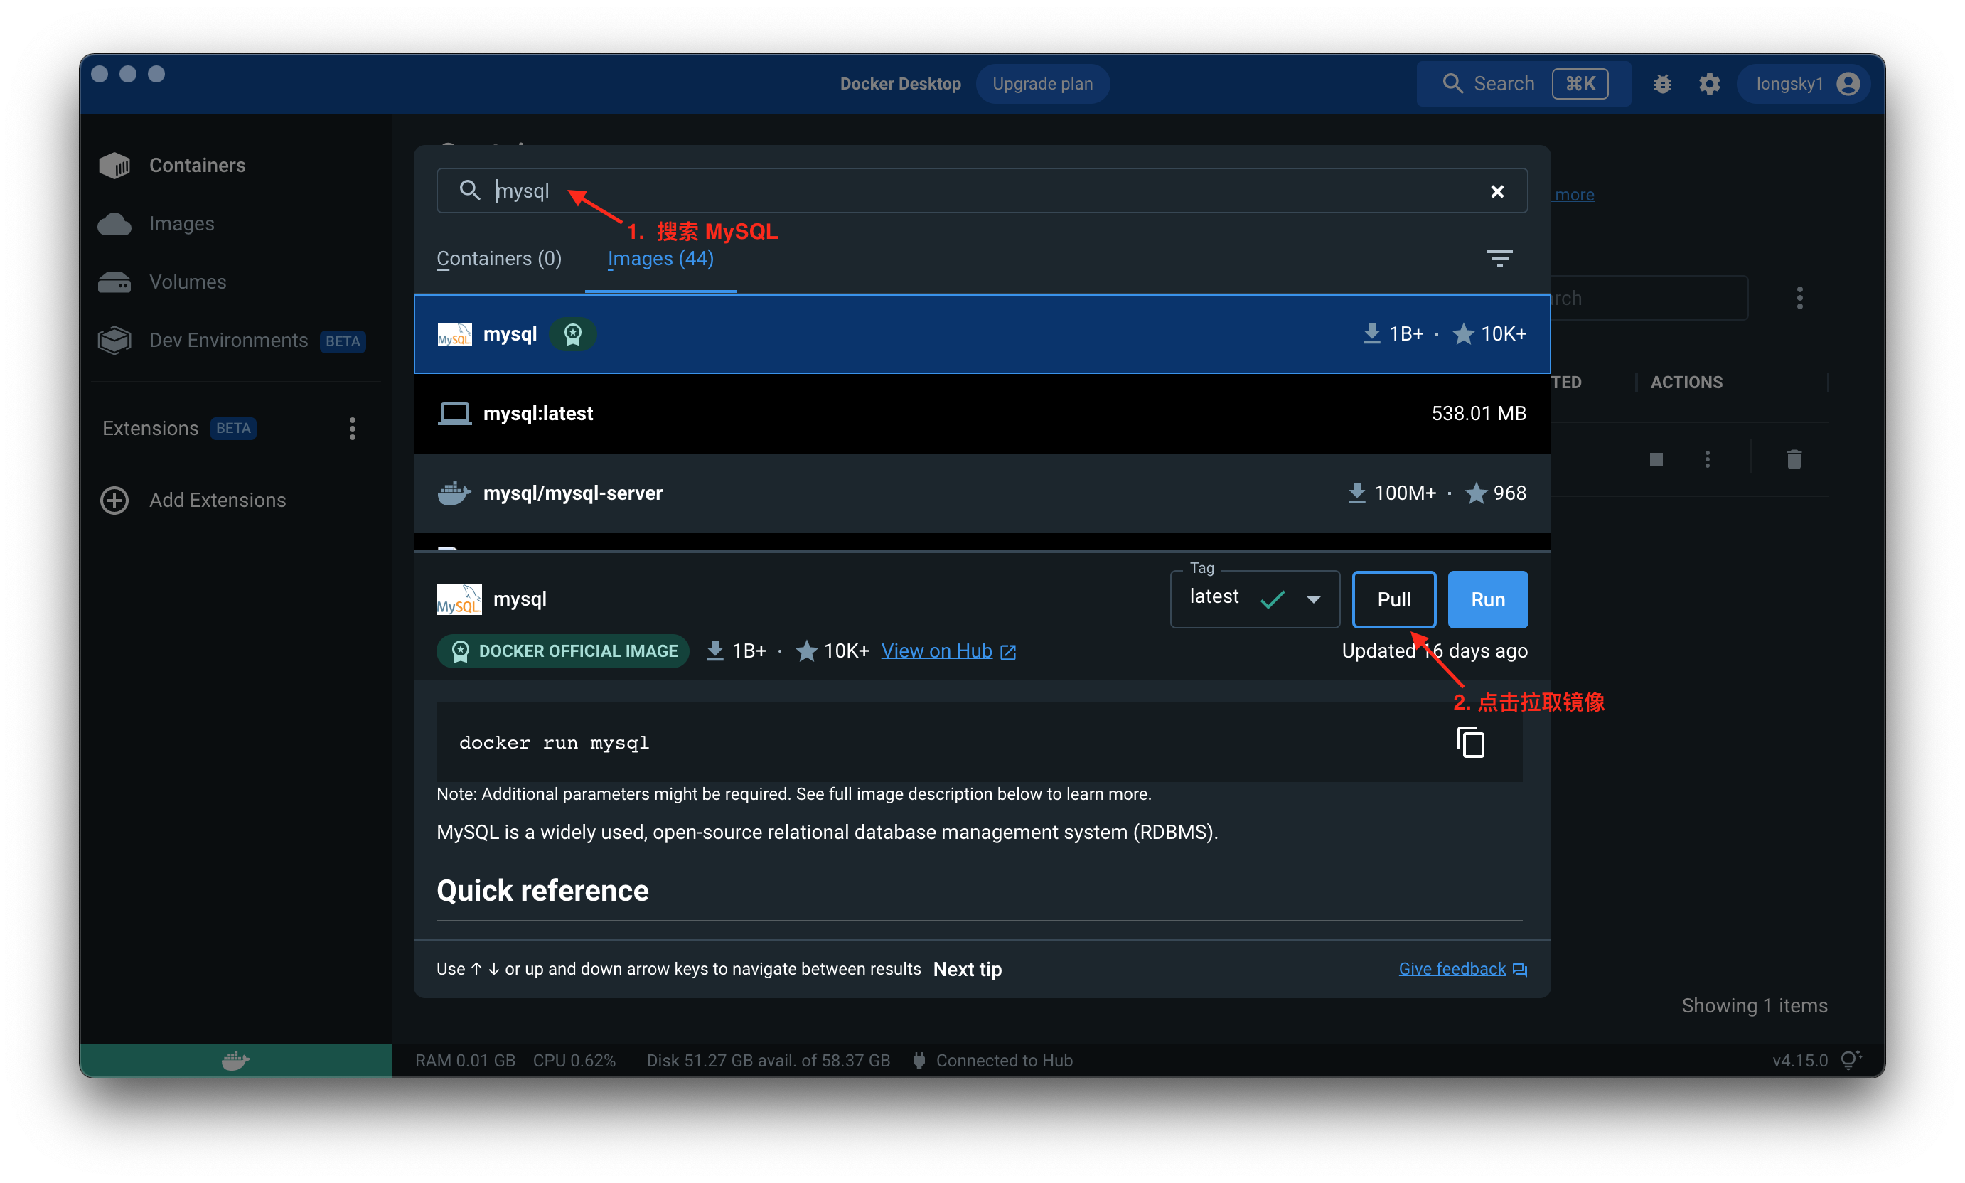Switch to the Containers (0) tab

[x=499, y=258]
